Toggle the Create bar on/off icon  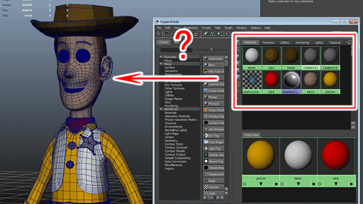[x=159, y=34]
